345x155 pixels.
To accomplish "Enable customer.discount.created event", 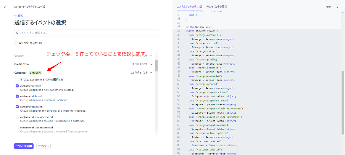I will point(17,117).
